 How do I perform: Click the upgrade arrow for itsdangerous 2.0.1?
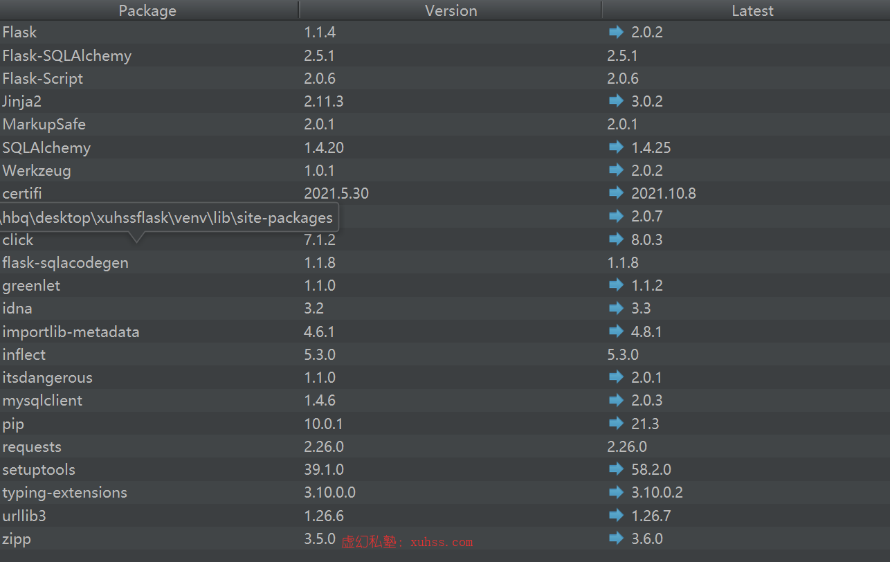click(616, 377)
